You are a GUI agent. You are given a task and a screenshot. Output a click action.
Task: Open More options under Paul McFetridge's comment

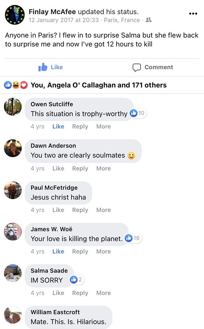[x=103, y=210]
